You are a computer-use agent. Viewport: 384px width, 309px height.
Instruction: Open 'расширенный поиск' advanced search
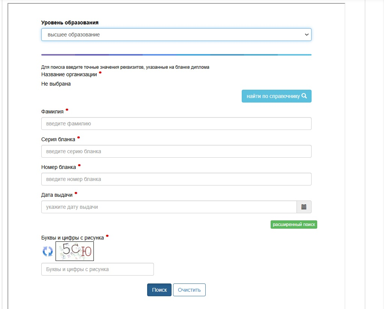(x=294, y=225)
